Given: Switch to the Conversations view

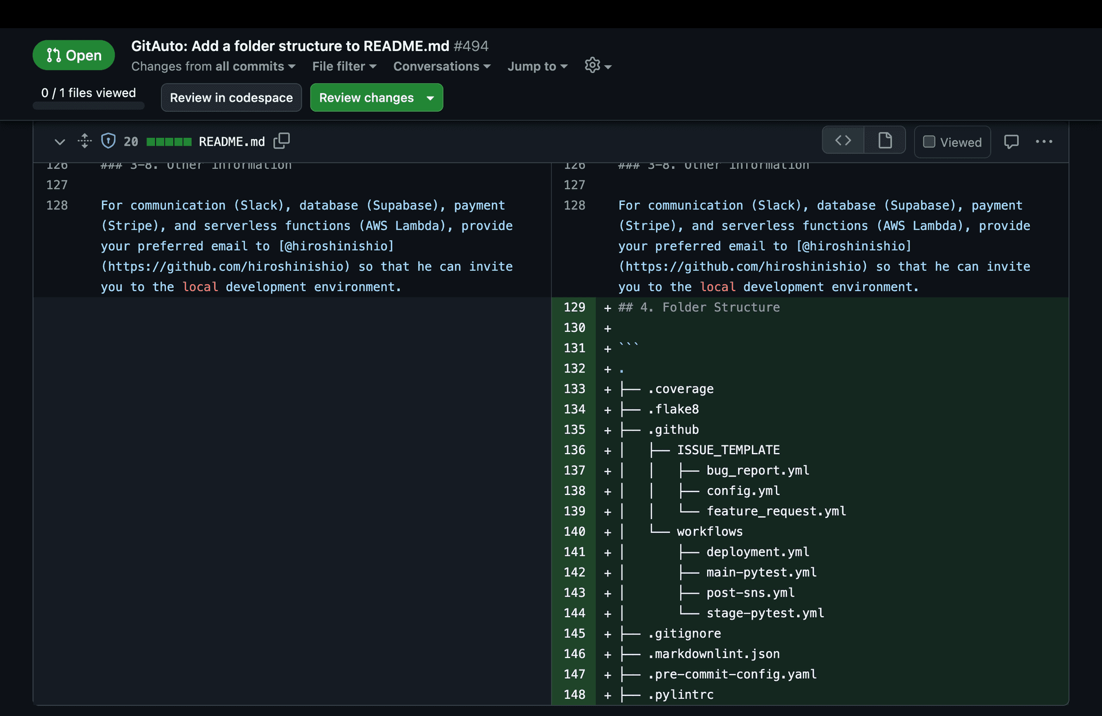Looking at the screenshot, I should click(441, 67).
